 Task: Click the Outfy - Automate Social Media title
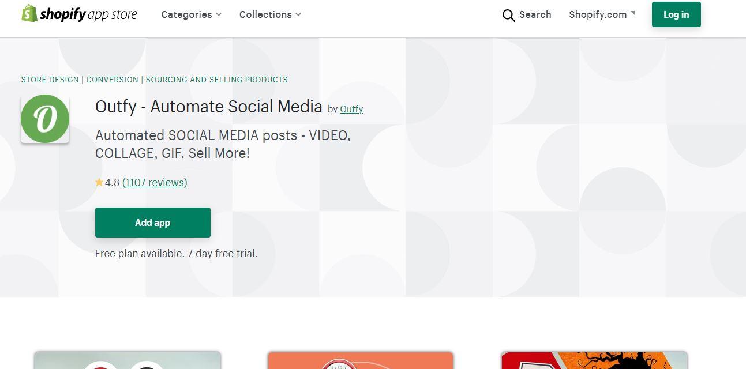coord(209,107)
